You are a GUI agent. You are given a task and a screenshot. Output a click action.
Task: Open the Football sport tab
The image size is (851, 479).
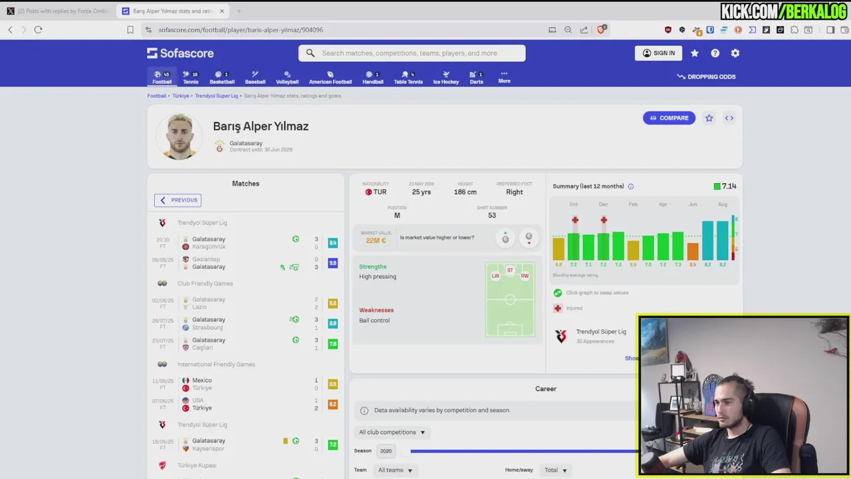pyautogui.click(x=162, y=77)
